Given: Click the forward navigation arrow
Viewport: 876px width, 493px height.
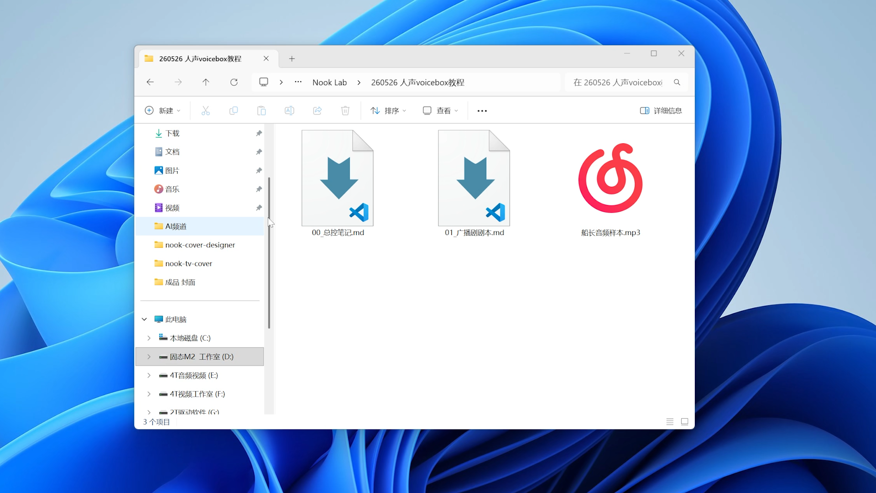Looking at the screenshot, I should tap(178, 82).
